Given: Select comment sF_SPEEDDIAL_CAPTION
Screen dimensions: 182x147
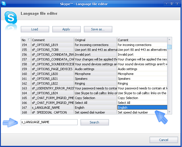Looking at the screenshot, I should pyautogui.click(x=53, y=112).
